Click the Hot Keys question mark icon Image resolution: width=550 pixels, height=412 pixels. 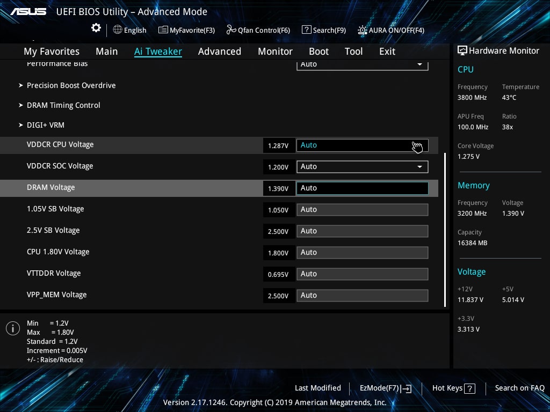pos(469,388)
